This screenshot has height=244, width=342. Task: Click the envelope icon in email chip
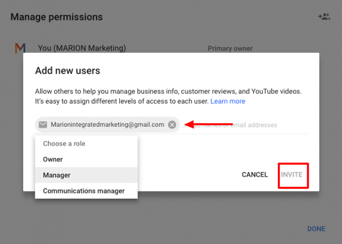click(x=43, y=125)
